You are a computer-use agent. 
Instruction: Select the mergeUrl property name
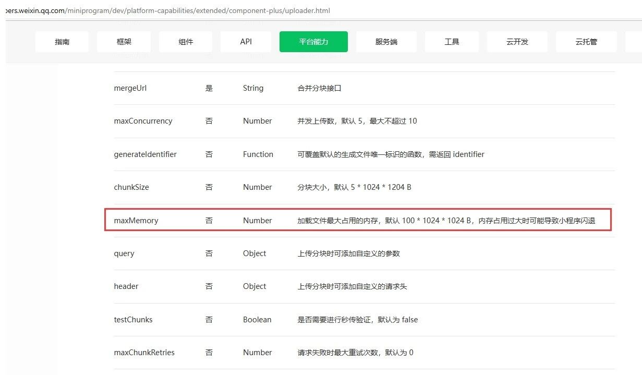pos(130,88)
